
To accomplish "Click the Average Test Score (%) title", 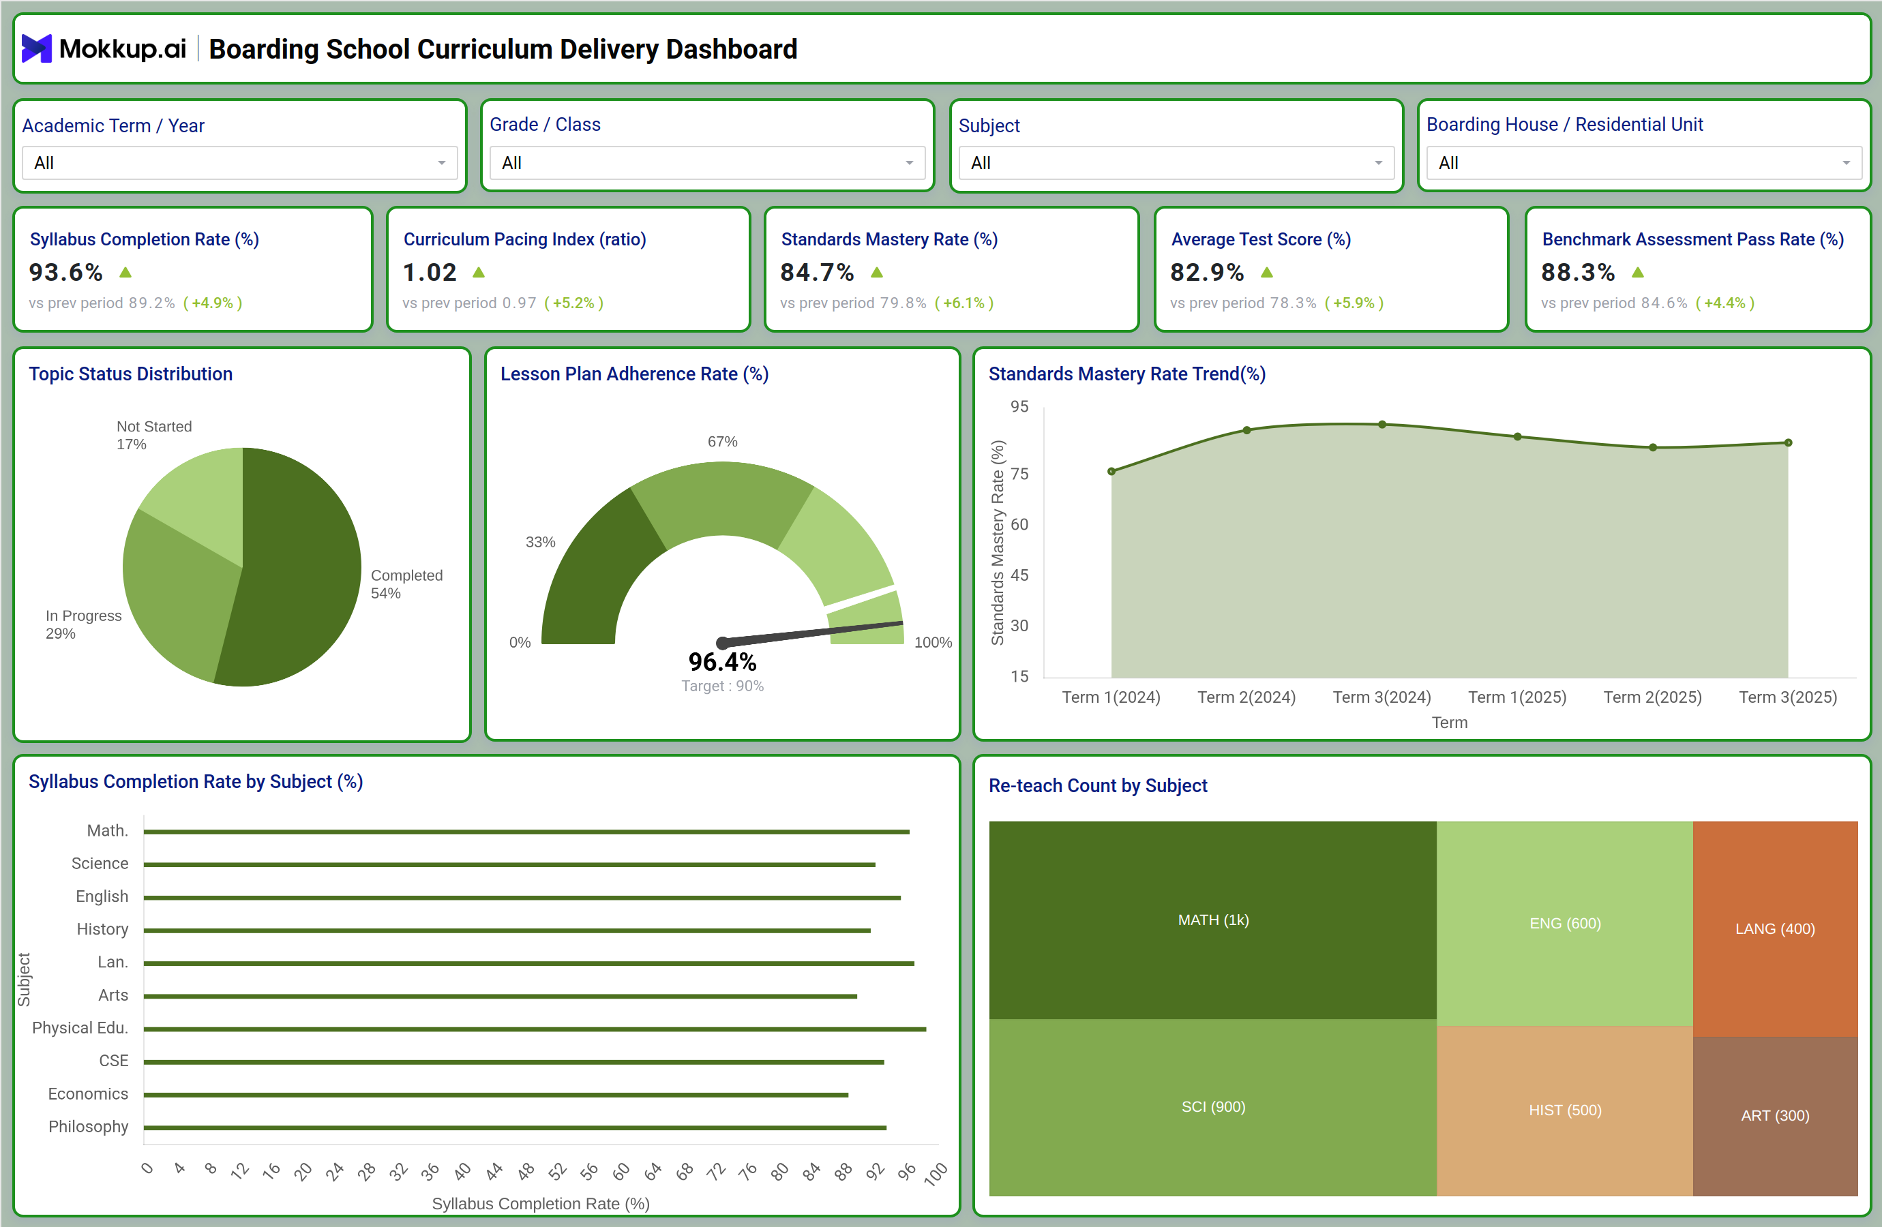I will click(1261, 239).
